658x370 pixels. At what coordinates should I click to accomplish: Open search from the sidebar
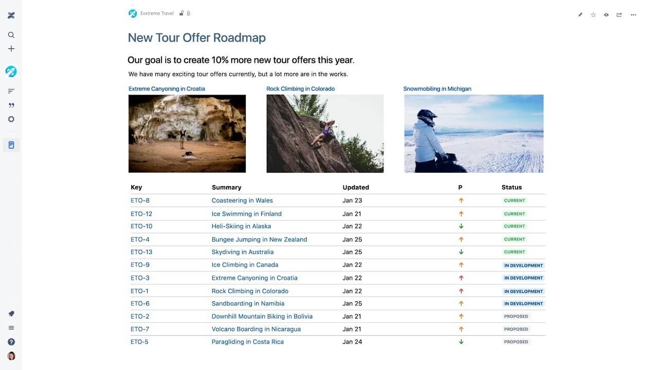(x=11, y=35)
